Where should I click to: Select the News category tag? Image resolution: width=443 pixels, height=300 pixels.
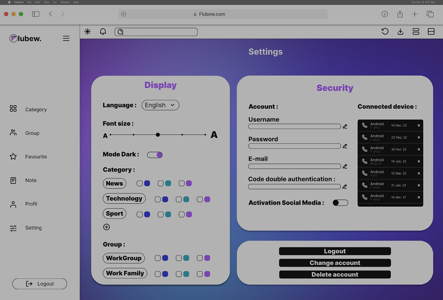[x=114, y=183]
